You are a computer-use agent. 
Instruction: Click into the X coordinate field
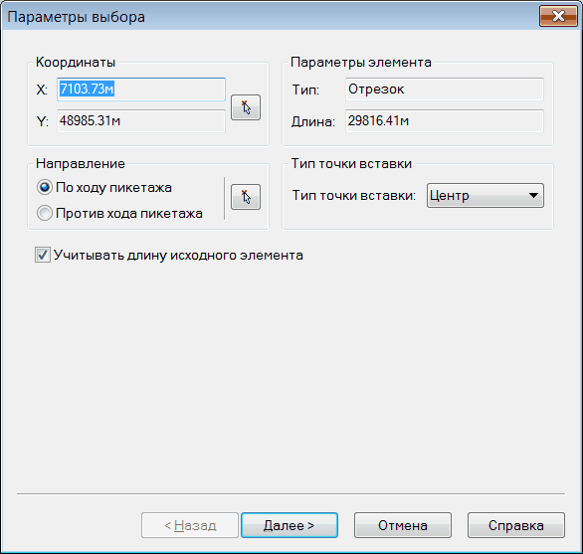[141, 90]
